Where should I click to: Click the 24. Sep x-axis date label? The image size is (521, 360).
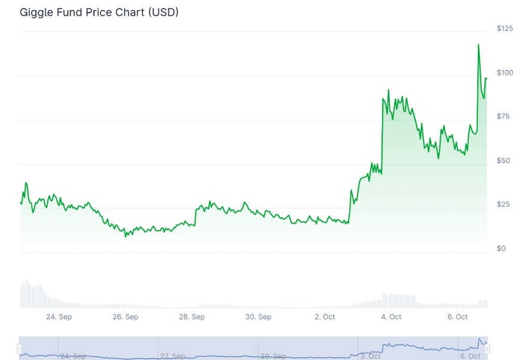tap(59, 317)
